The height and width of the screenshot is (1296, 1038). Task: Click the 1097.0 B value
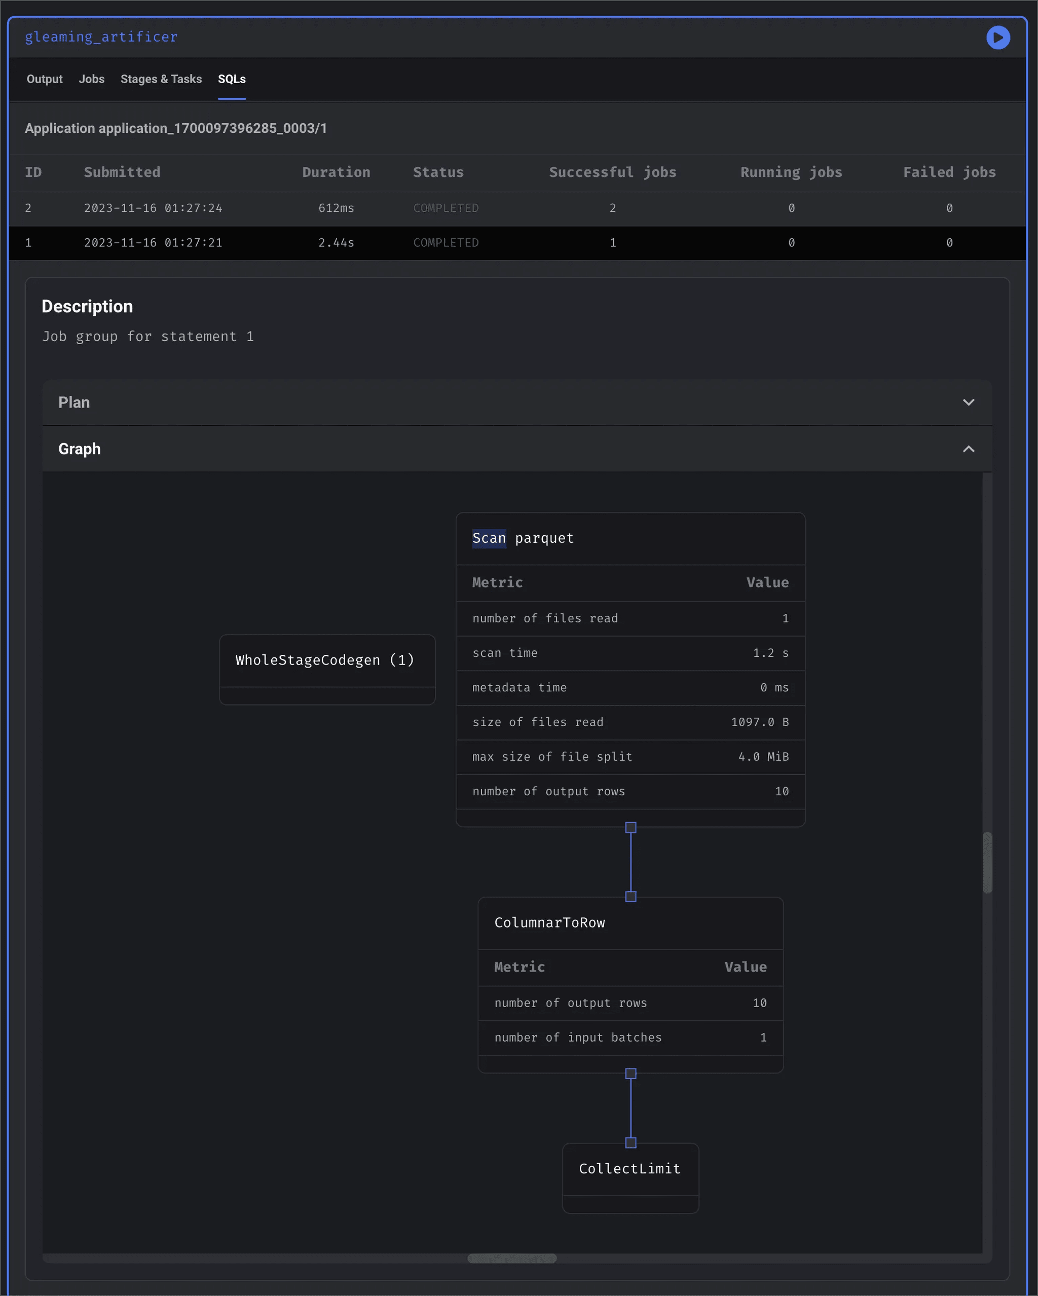[x=760, y=723]
